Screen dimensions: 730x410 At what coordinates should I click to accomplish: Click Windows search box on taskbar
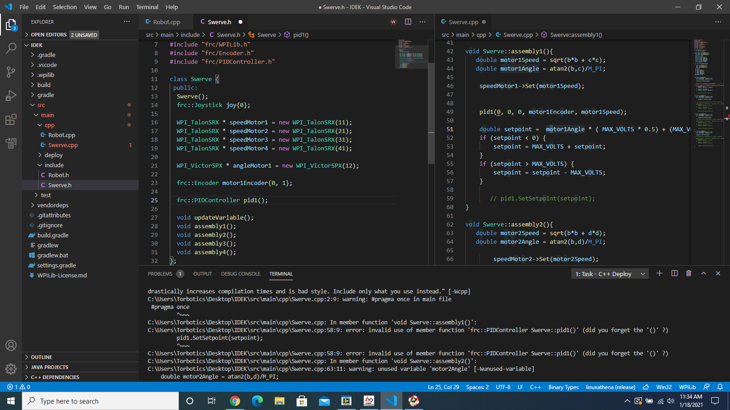(x=100, y=401)
